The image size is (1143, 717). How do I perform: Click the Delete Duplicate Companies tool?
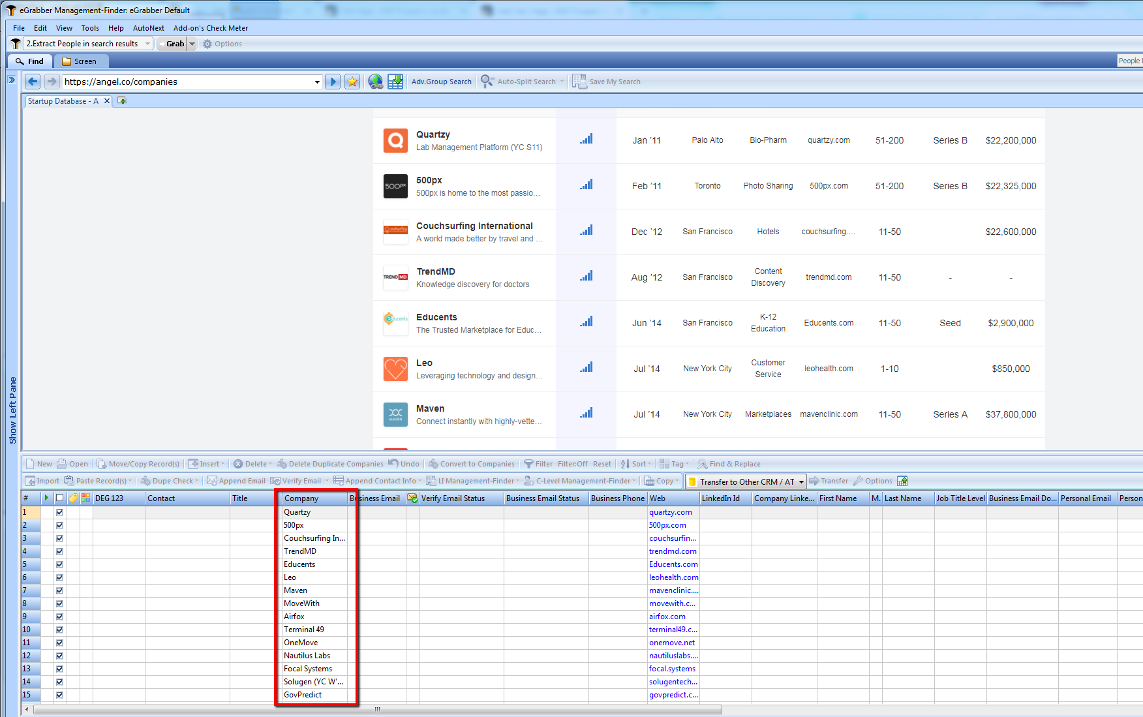tap(330, 464)
